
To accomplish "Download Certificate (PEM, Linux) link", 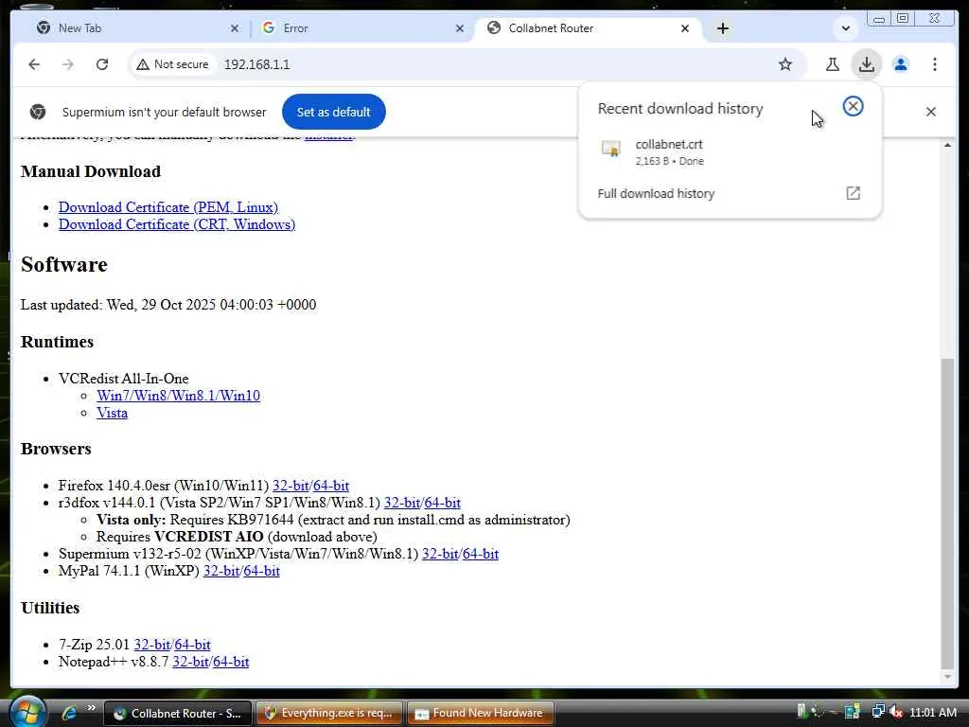I will tap(168, 207).
